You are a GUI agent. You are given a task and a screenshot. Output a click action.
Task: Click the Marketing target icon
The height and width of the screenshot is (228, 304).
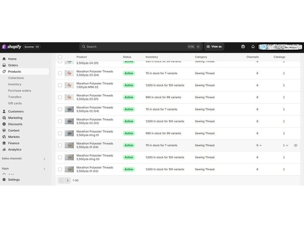pyautogui.click(x=4, y=118)
